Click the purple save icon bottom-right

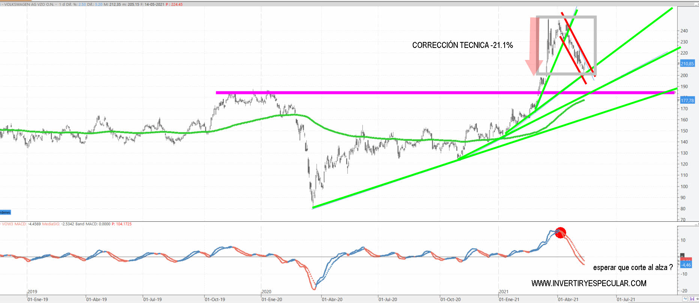pos(692,299)
